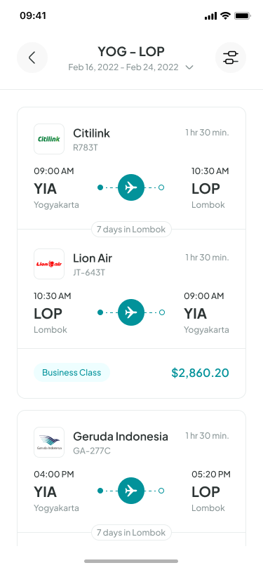This screenshot has width=263, height=570.
Task: Open the YOG - LOP route title
Action: click(x=131, y=52)
